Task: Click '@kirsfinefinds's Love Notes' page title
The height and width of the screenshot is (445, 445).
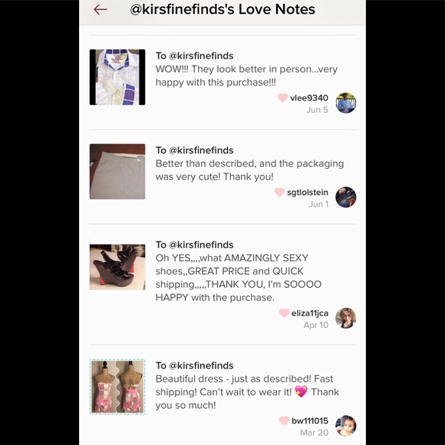Action: [x=222, y=9]
